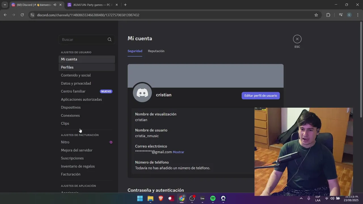Open the volume tray icon
Viewport: 363px width, 204px height.
pos(332,199)
